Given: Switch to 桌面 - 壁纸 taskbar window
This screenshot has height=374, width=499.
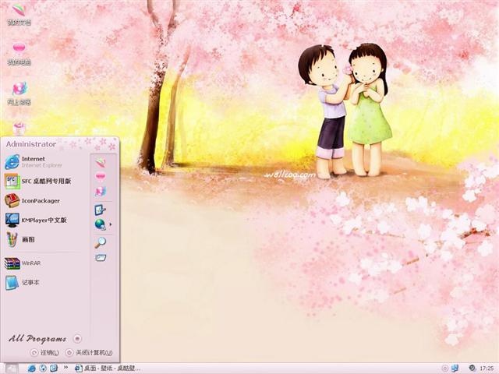Looking at the screenshot, I should (108, 369).
